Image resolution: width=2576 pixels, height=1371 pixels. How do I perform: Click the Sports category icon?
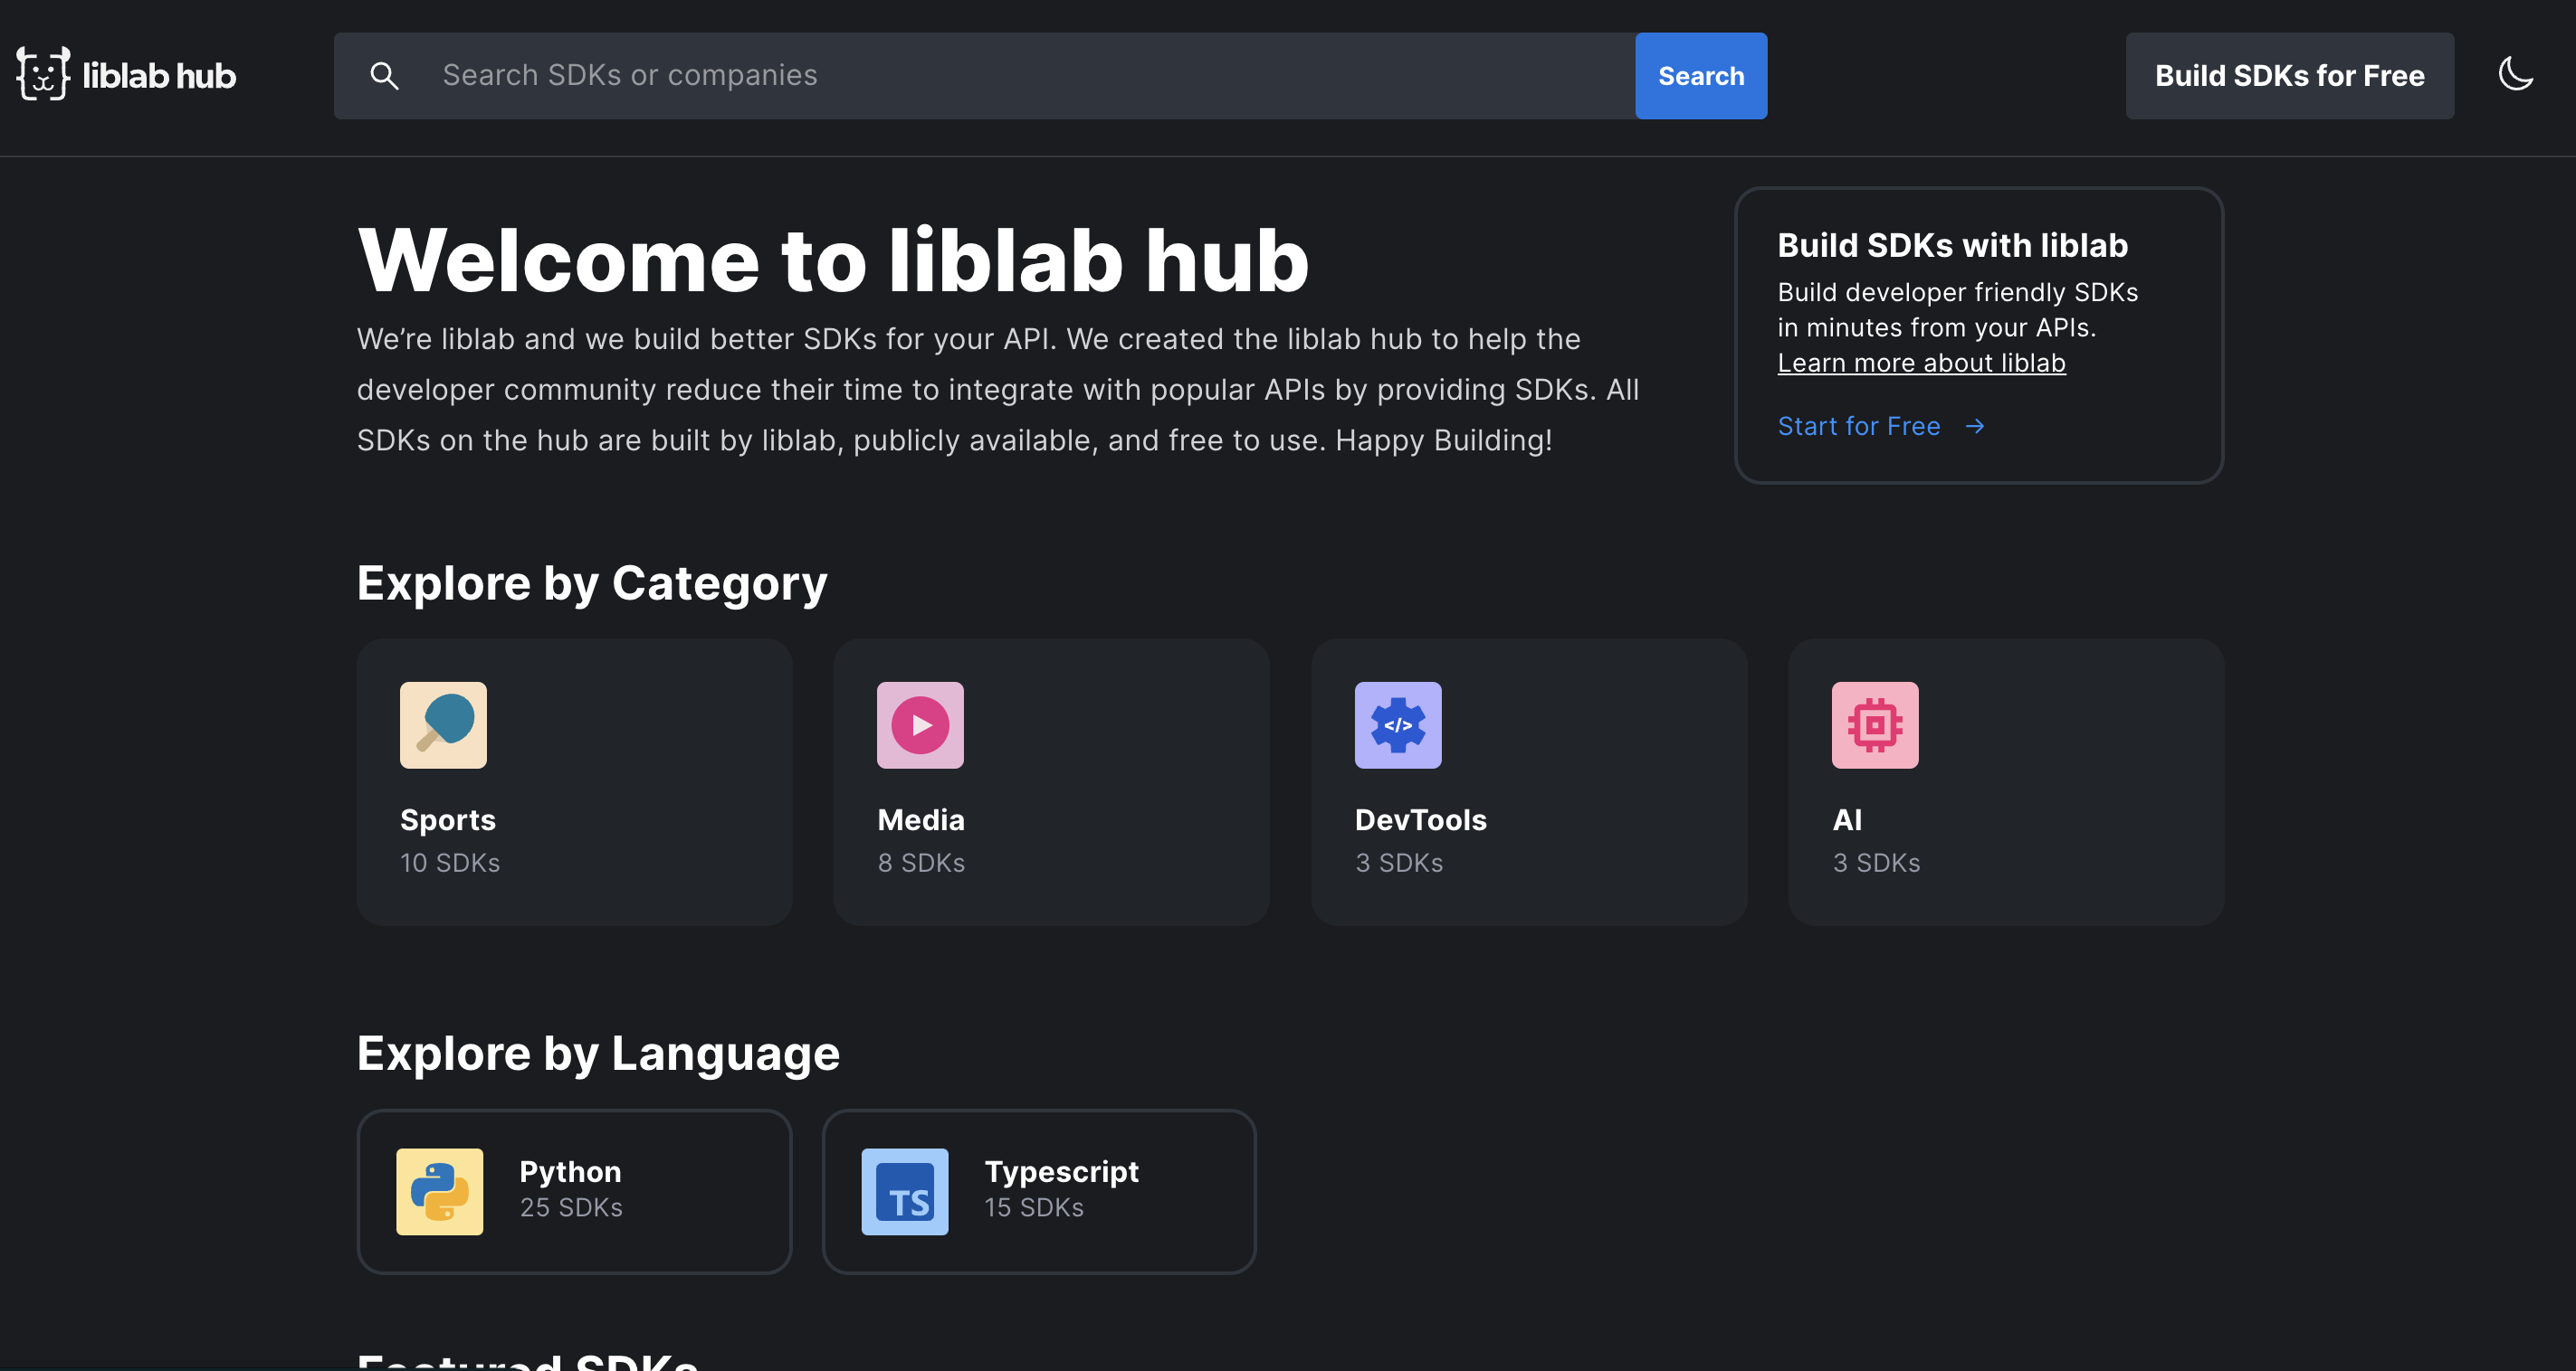click(x=443, y=723)
